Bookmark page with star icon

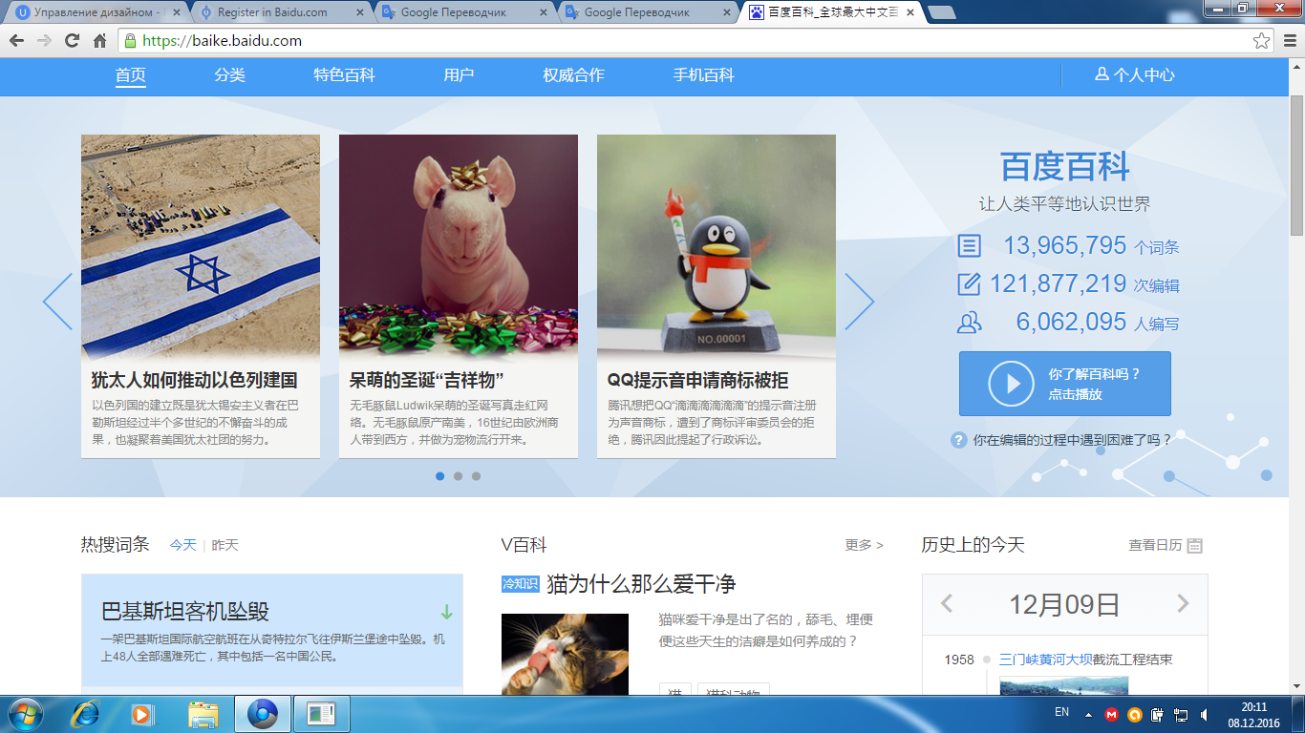(1262, 41)
